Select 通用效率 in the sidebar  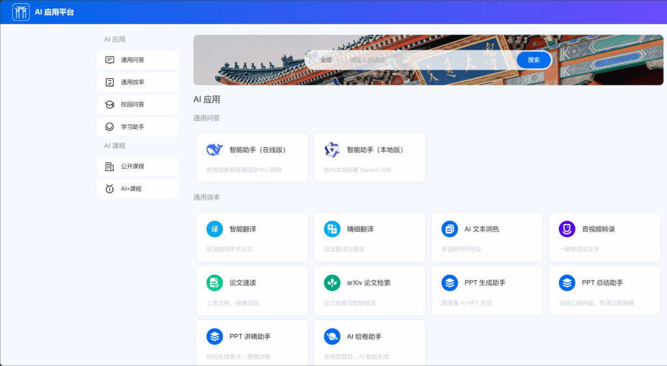(138, 82)
